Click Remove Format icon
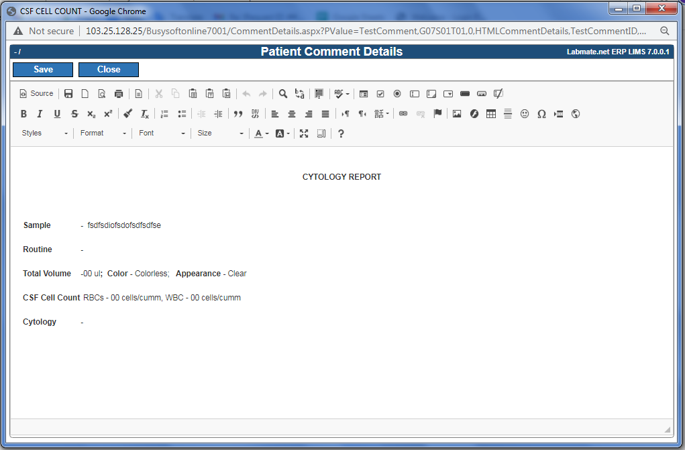The image size is (685, 450). click(145, 114)
